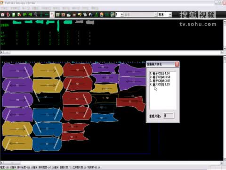
Task: Select list entry 4 前片X2[S] 8.29
Action: click(160, 85)
